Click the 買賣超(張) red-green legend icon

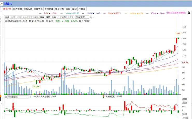104,97
